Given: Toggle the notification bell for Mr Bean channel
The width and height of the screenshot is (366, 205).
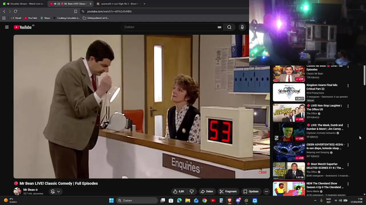Looking at the screenshot, I should [53, 192].
